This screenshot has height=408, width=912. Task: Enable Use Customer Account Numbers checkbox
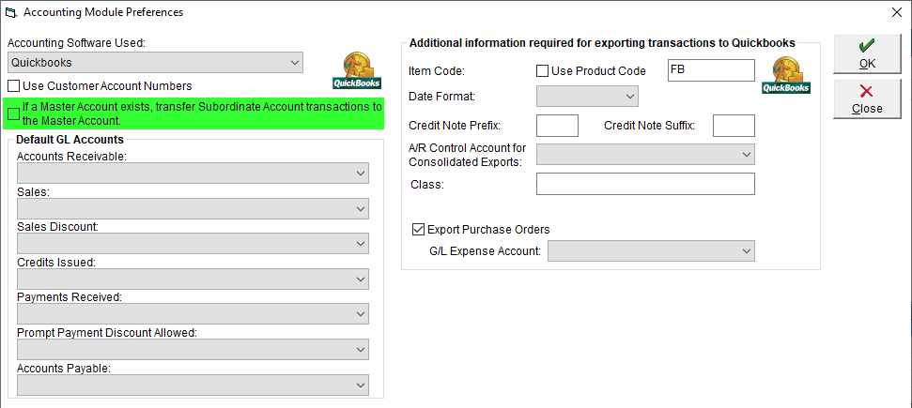[x=13, y=86]
